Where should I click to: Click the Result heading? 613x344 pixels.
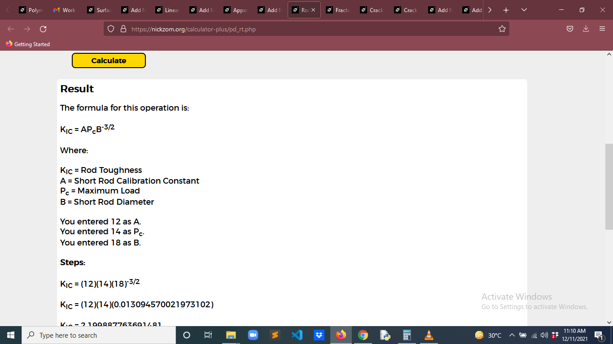[x=77, y=89]
